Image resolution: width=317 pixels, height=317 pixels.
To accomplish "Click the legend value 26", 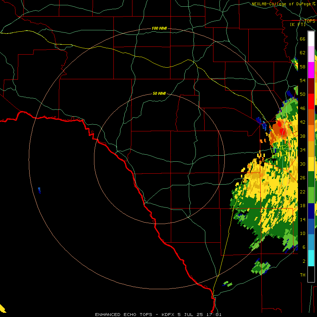I will coord(303,178).
